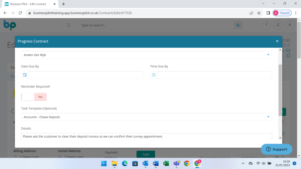Image resolution: width=301 pixels, height=169 pixels.
Task: Click the Support button
Action: tap(277, 149)
